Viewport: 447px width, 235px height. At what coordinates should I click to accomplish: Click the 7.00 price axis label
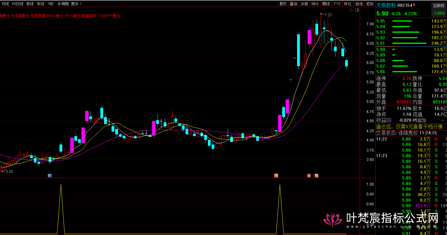click(370, 24)
